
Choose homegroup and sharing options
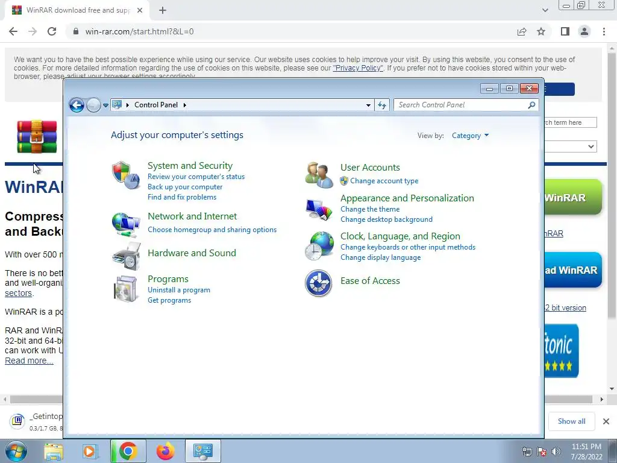(x=212, y=230)
